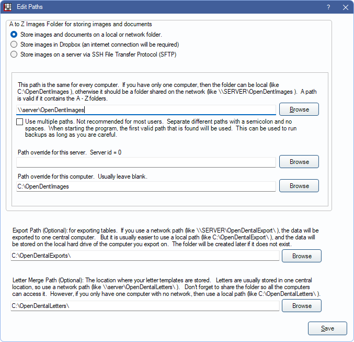
Task: Click the Open Dental icon in title bar
Action: [x=8, y=7]
